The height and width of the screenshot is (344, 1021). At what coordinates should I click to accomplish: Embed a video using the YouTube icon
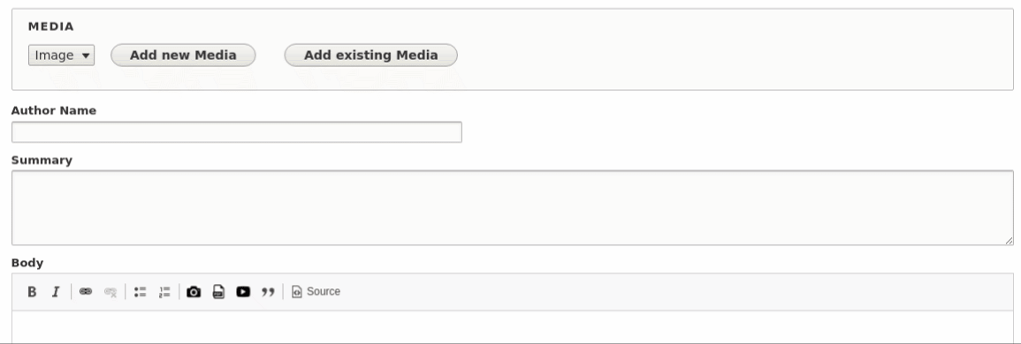(x=243, y=292)
